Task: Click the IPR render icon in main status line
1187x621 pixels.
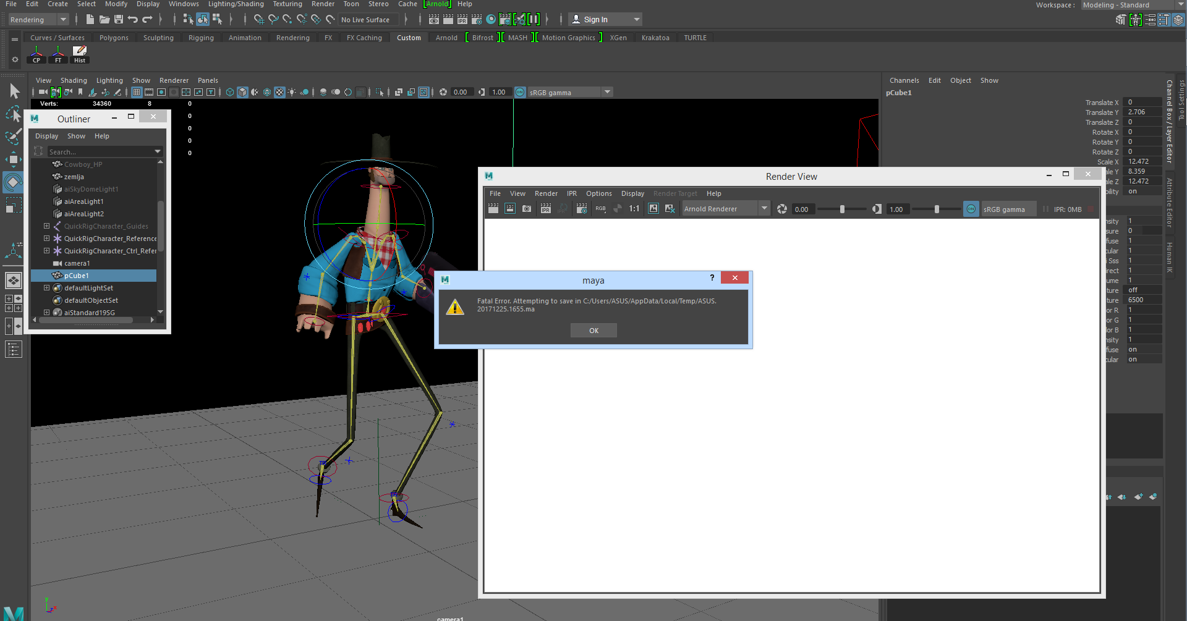Action: 462,20
